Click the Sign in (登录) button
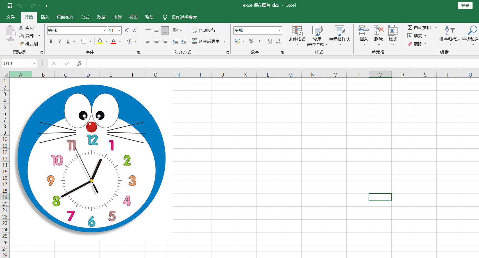 pyautogui.click(x=465, y=5)
